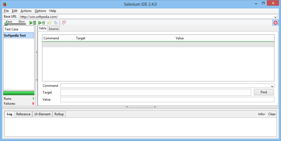The height and width of the screenshot is (141, 281).
Task: Open the Reference tab
Action: pyautogui.click(x=23, y=114)
